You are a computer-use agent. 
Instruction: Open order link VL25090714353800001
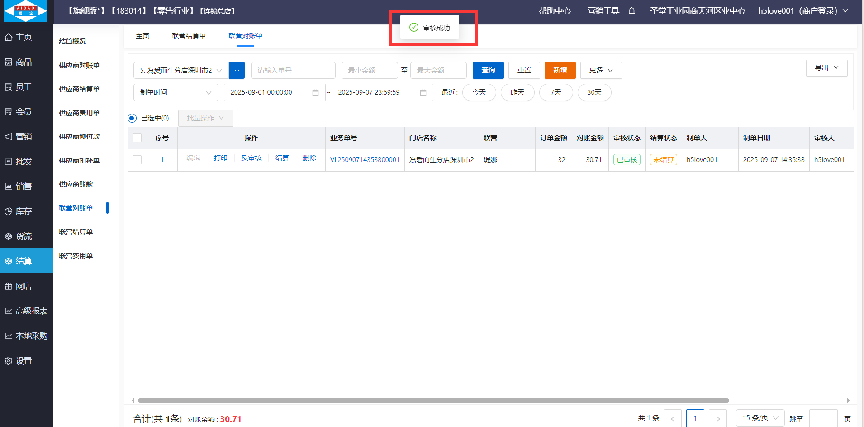[365, 160]
